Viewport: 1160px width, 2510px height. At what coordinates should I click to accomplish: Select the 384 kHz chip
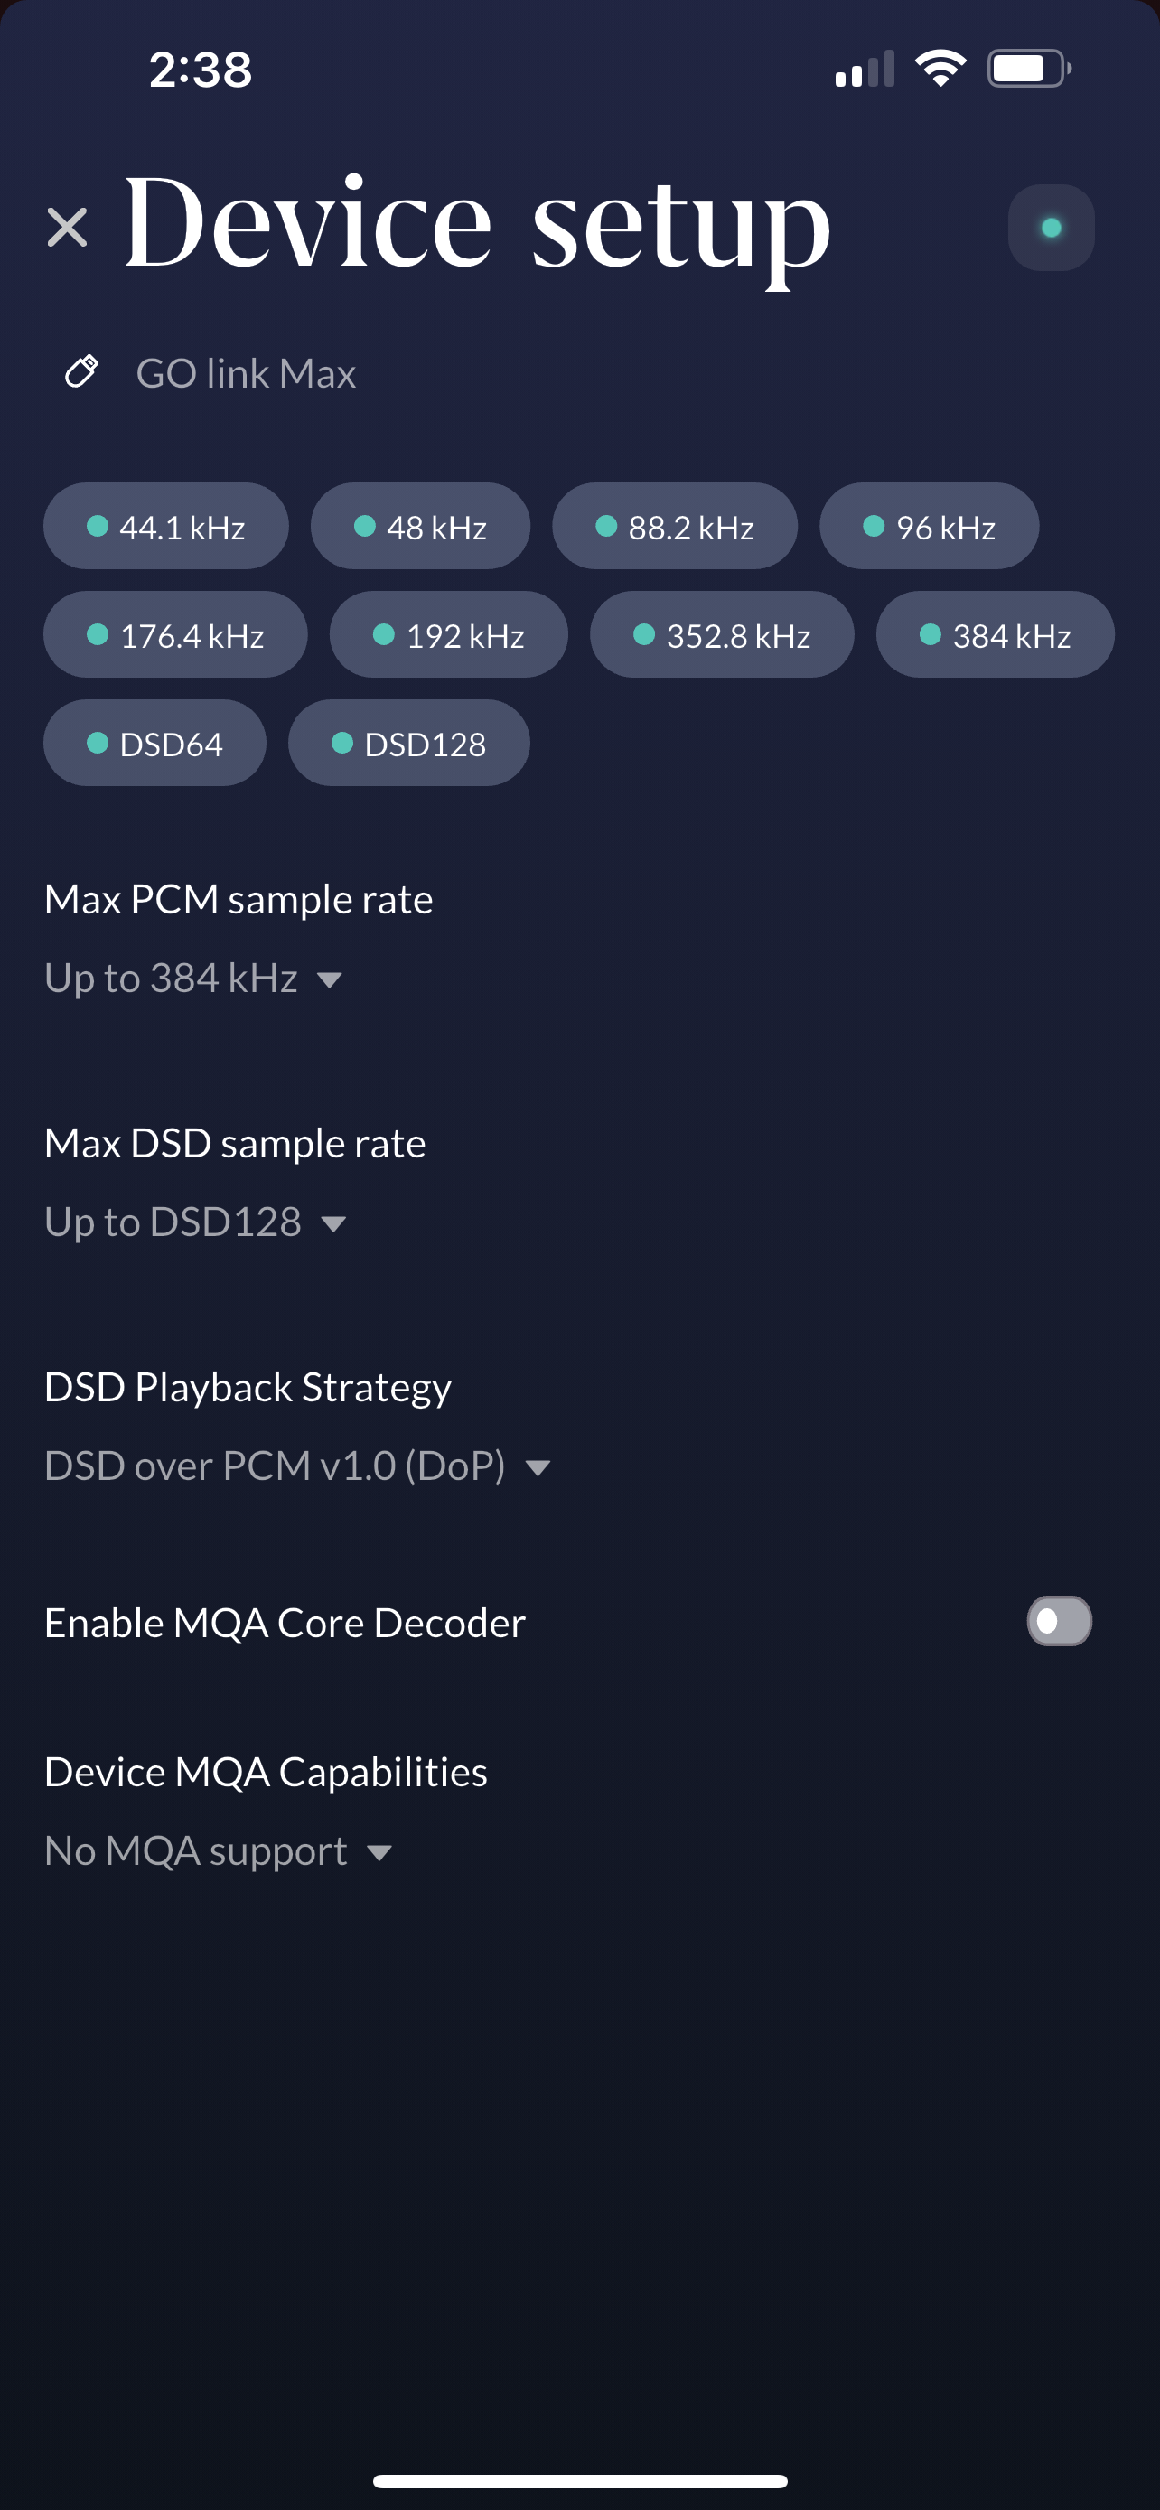(995, 635)
